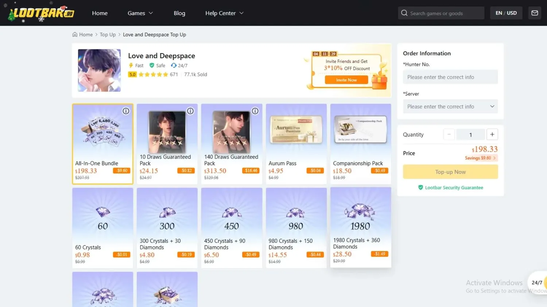Open Top Up breadcrumb link
Viewport: 547px width, 307px height.
[108, 35]
